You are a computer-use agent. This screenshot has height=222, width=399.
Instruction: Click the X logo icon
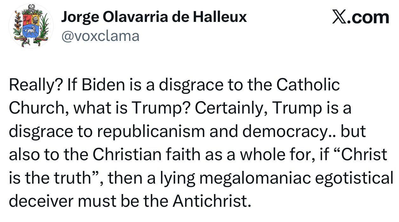tap(339, 17)
